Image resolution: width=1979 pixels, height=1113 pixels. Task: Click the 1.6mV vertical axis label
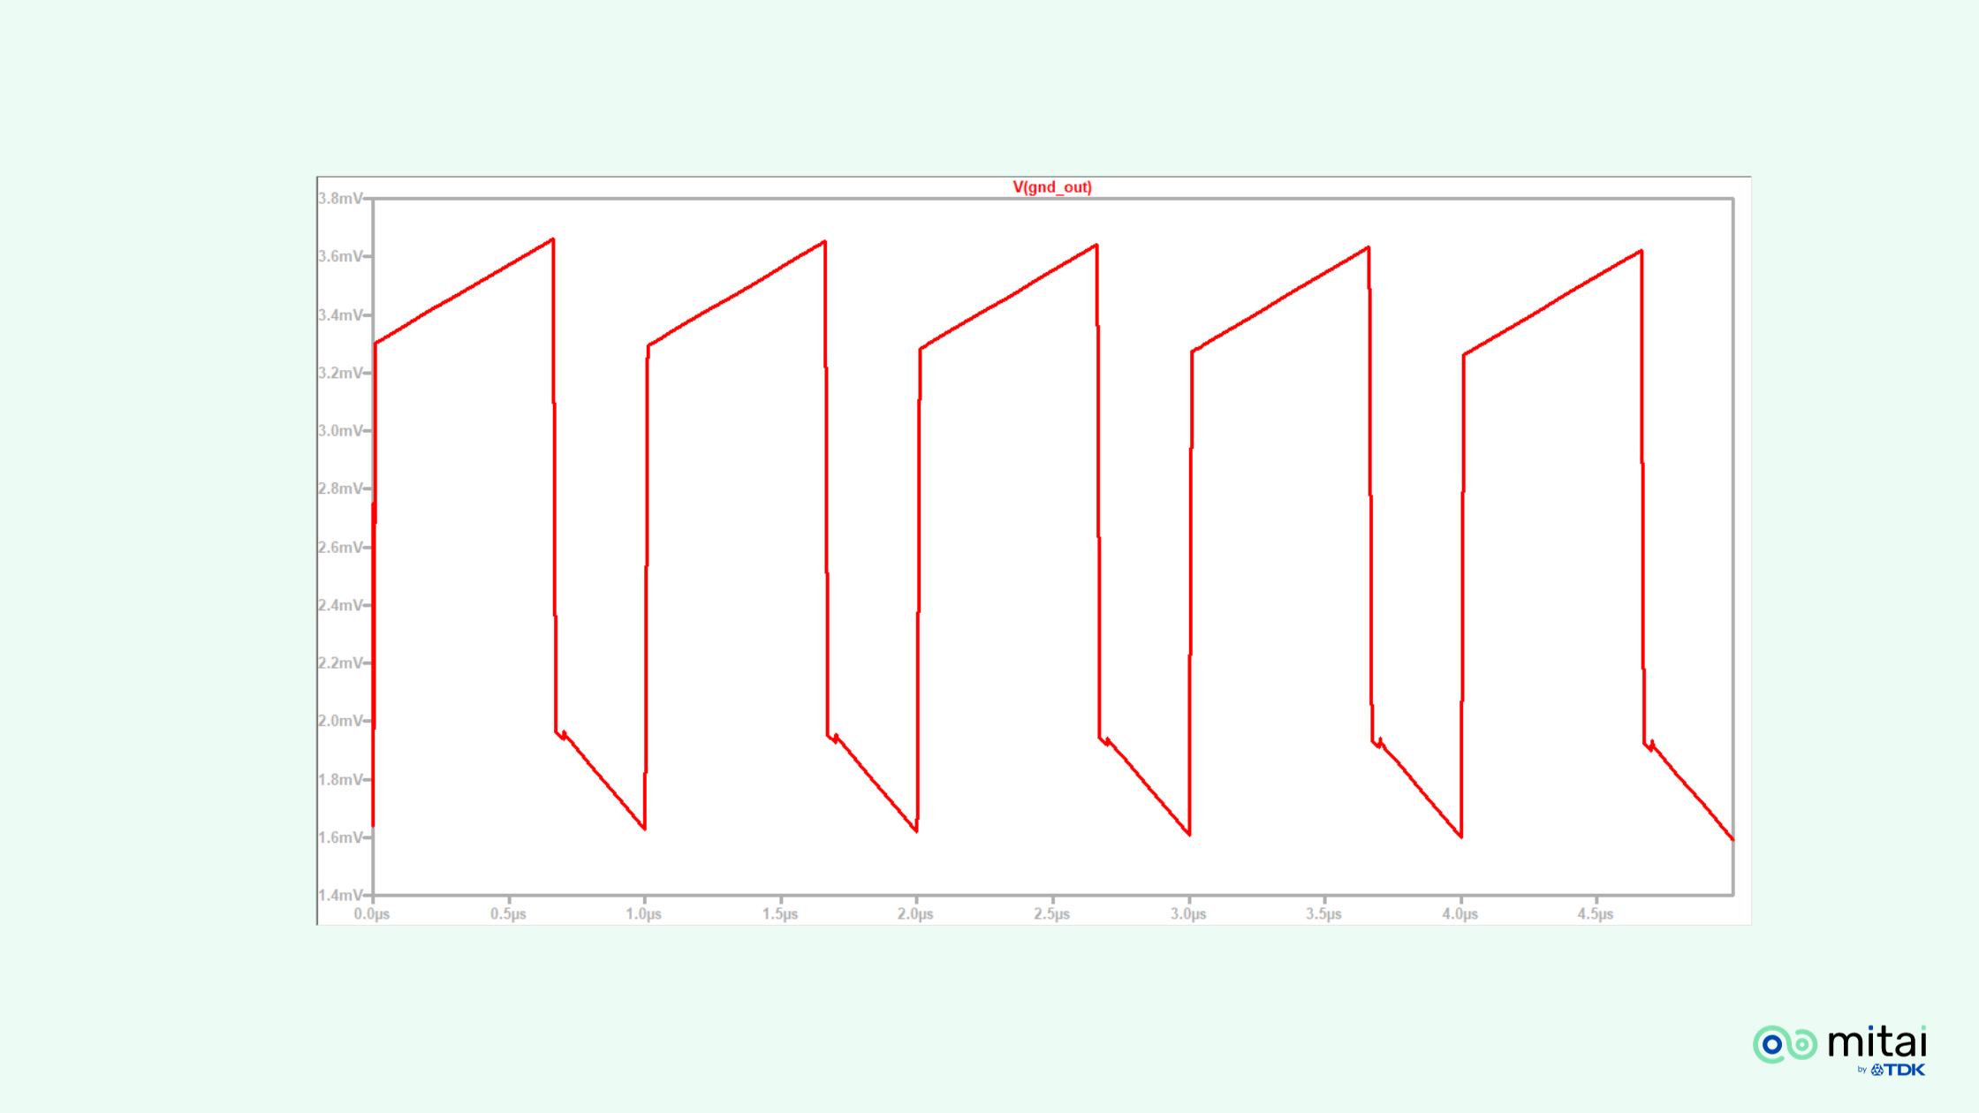(340, 837)
